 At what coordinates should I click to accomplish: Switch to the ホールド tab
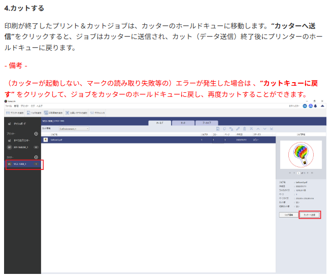click(x=159, y=123)
